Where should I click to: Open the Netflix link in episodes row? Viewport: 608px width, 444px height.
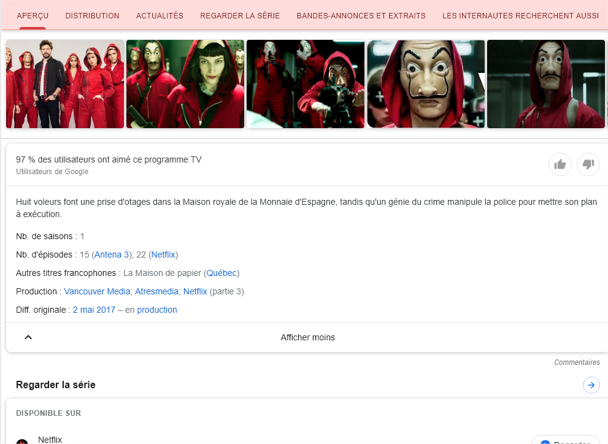pos(163,255)
